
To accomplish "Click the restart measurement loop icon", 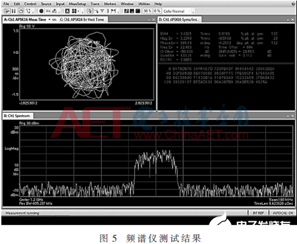I will tap(21, 11).
